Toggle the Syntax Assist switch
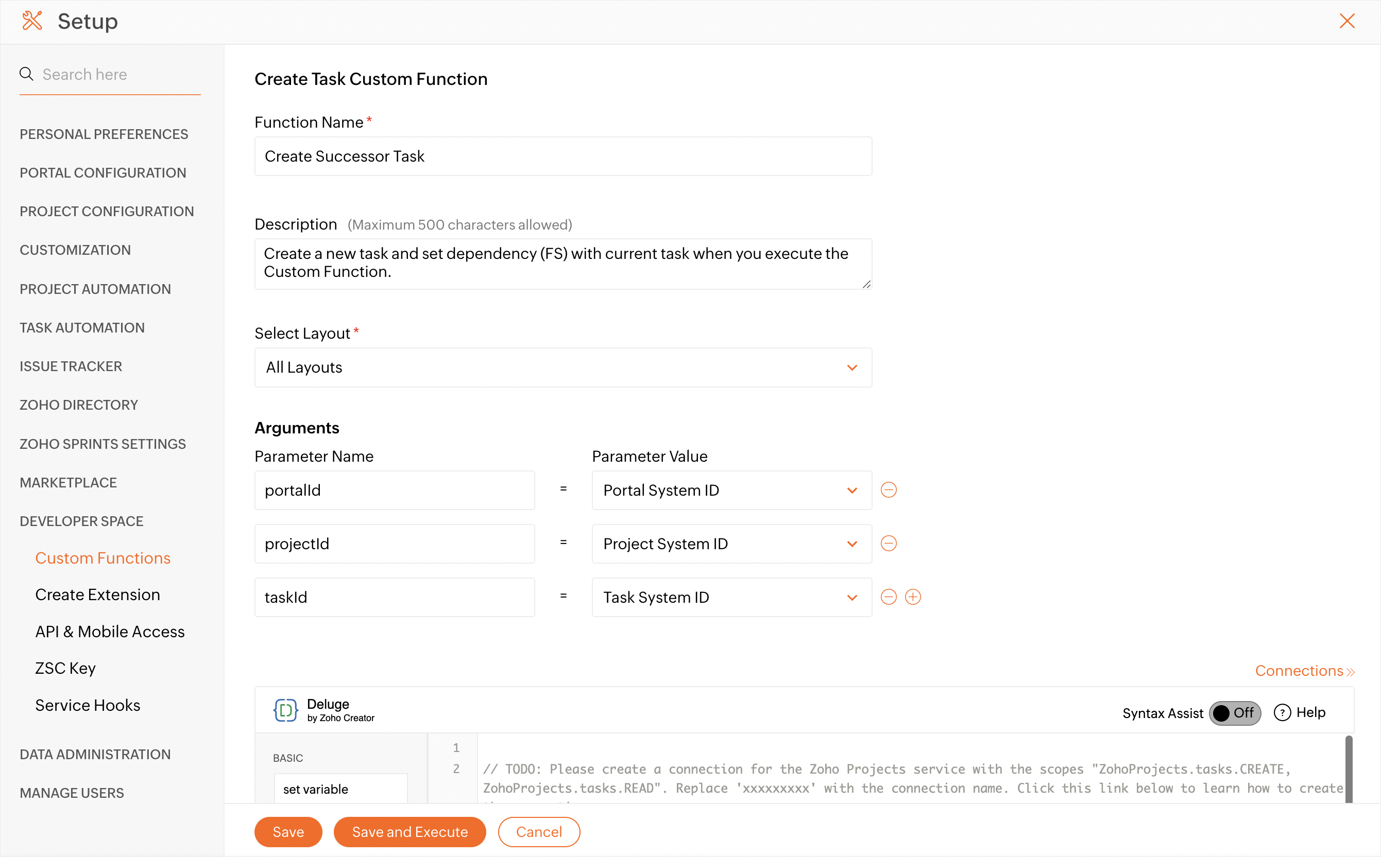This screenshot has height=857, width=1381. click(1234, 712)
